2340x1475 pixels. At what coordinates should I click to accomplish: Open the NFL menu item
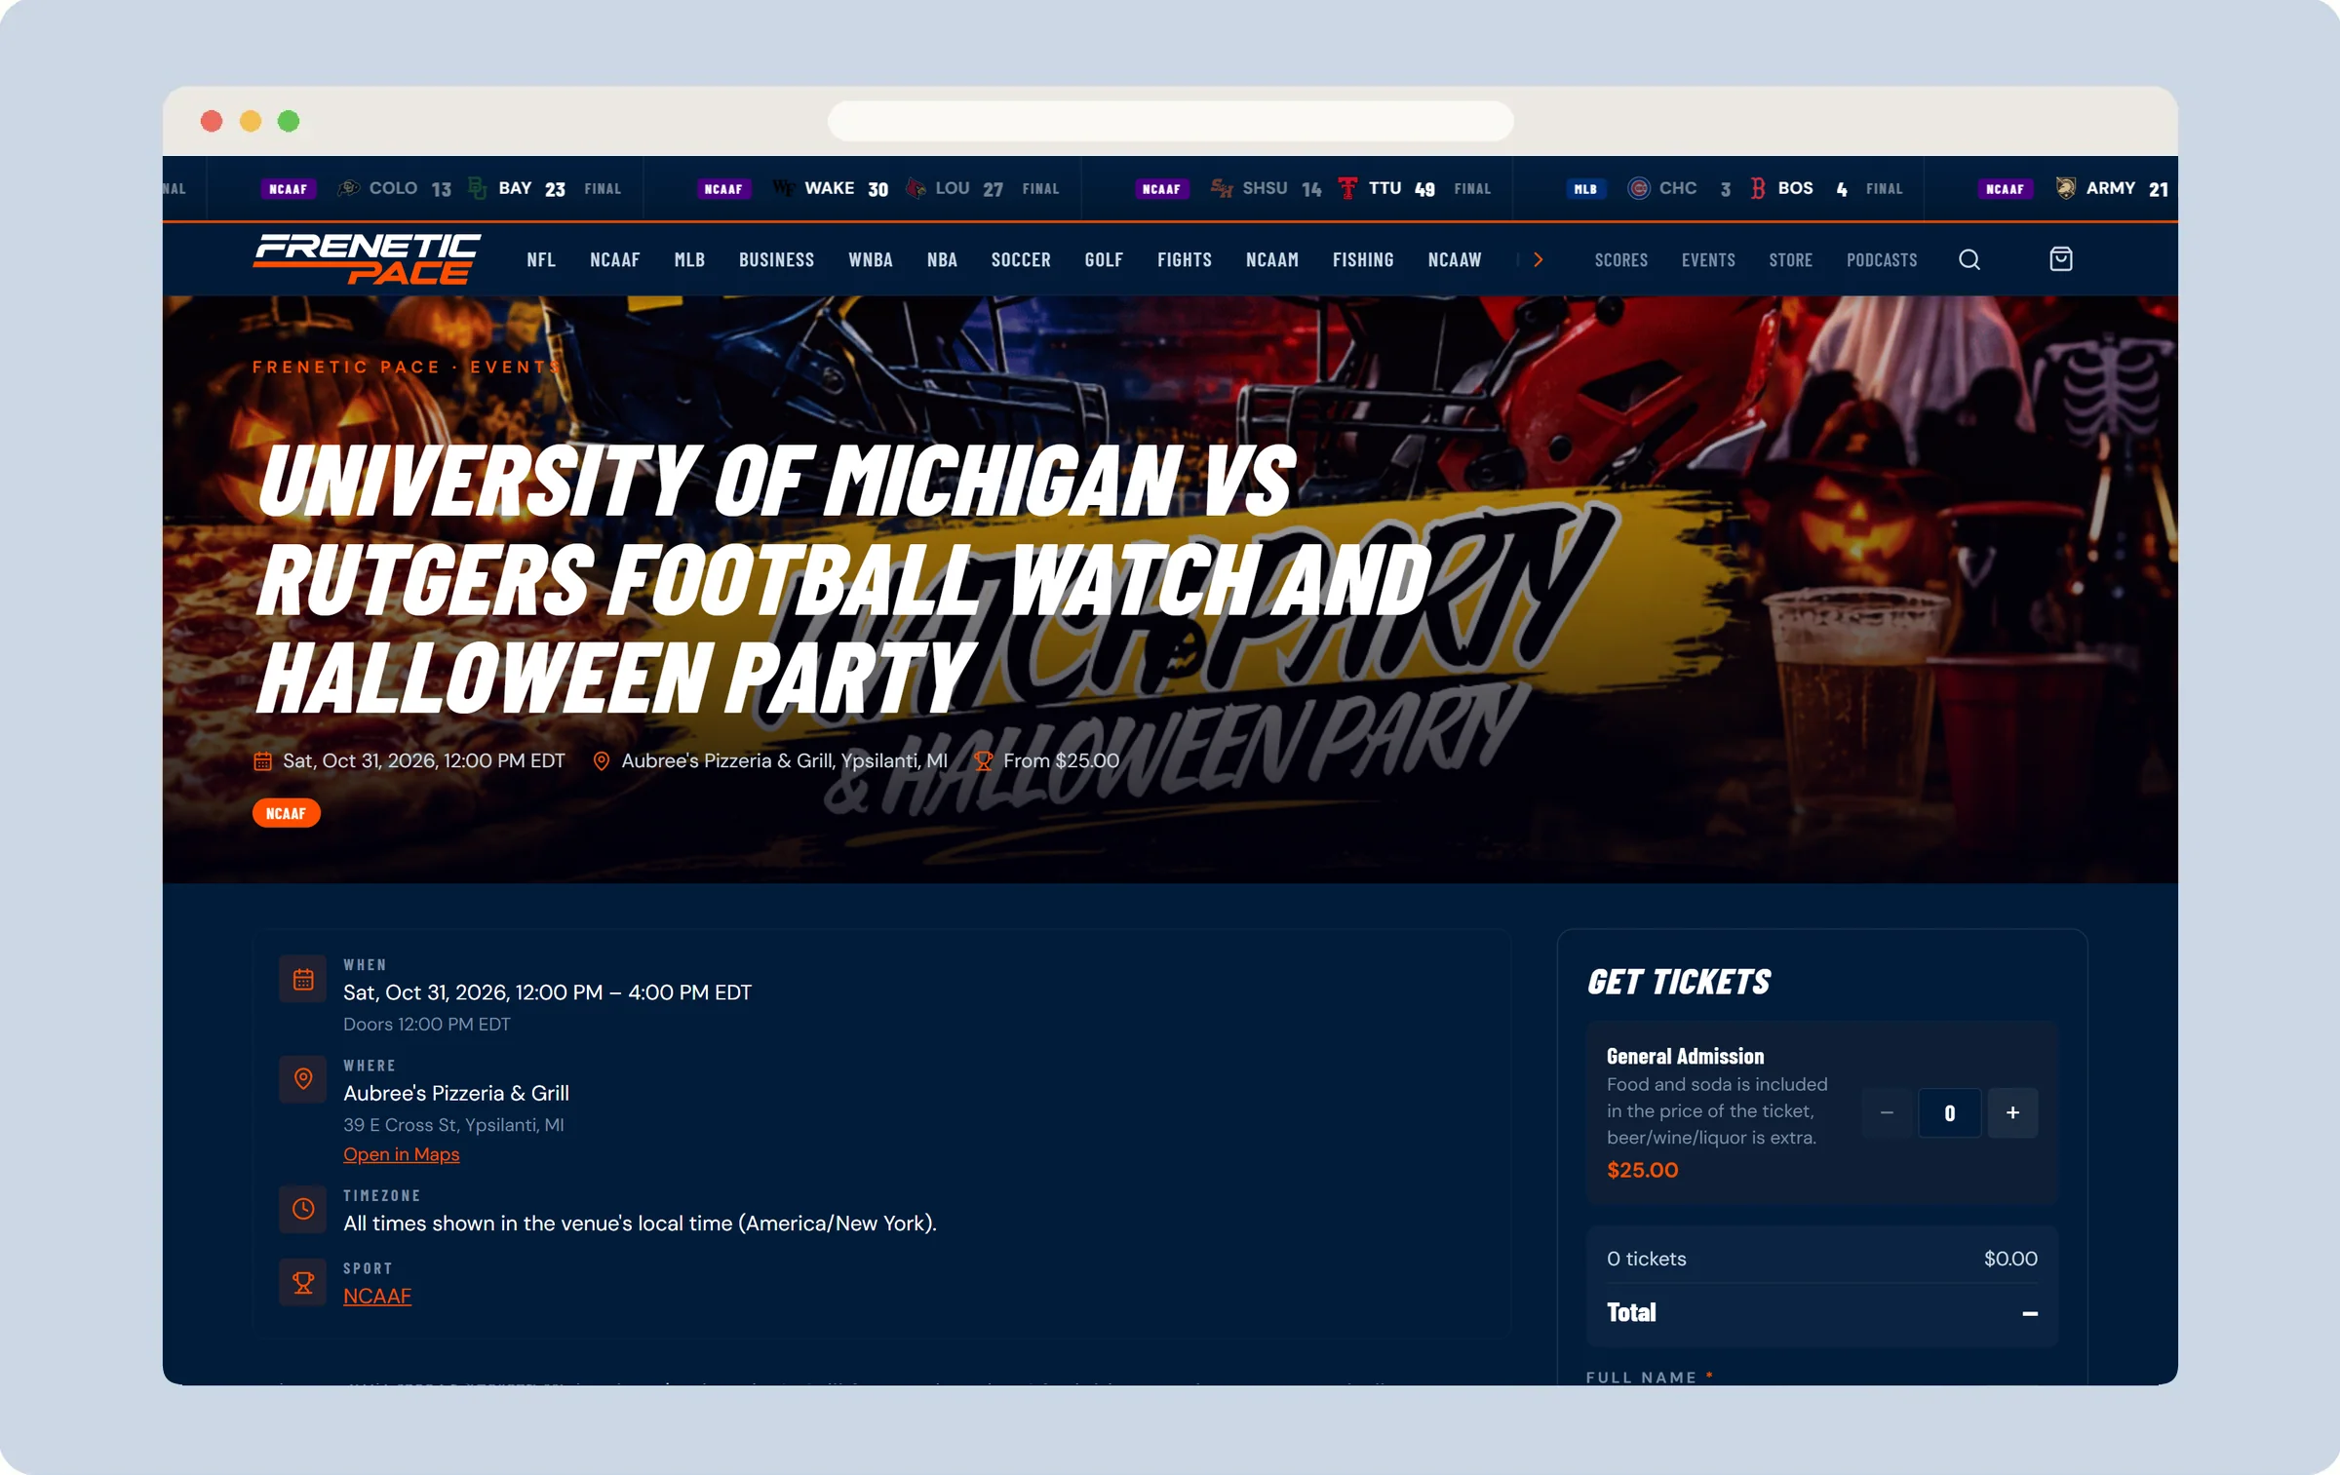coord(541,259)
